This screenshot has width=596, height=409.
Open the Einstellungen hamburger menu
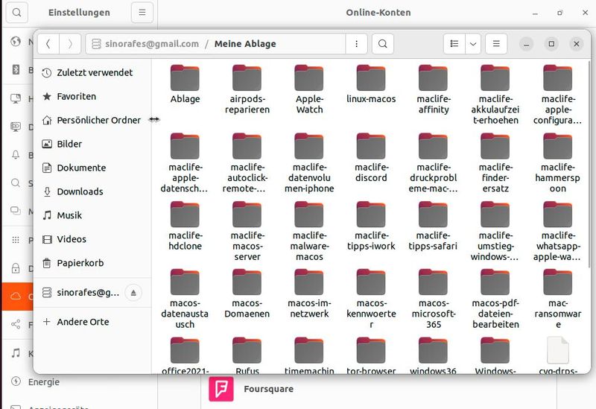pyautogui.click(x=142, y=13)
